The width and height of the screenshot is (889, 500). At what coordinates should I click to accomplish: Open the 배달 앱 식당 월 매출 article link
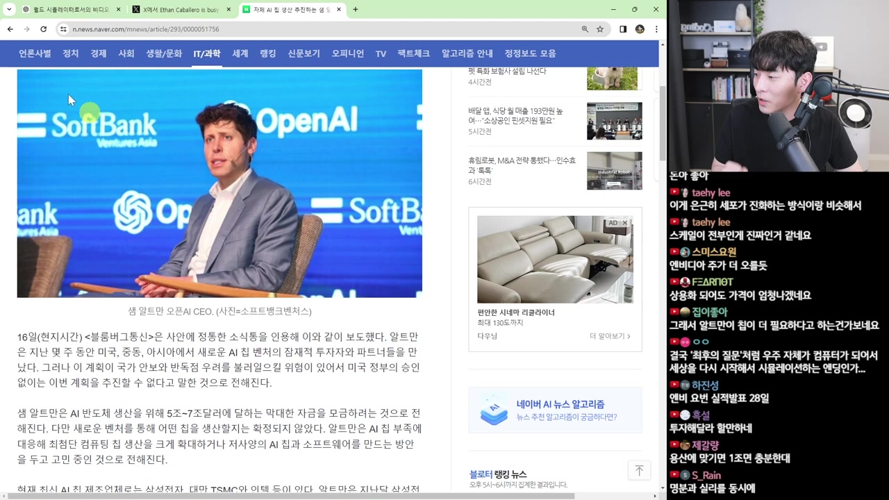coord(516,115)
